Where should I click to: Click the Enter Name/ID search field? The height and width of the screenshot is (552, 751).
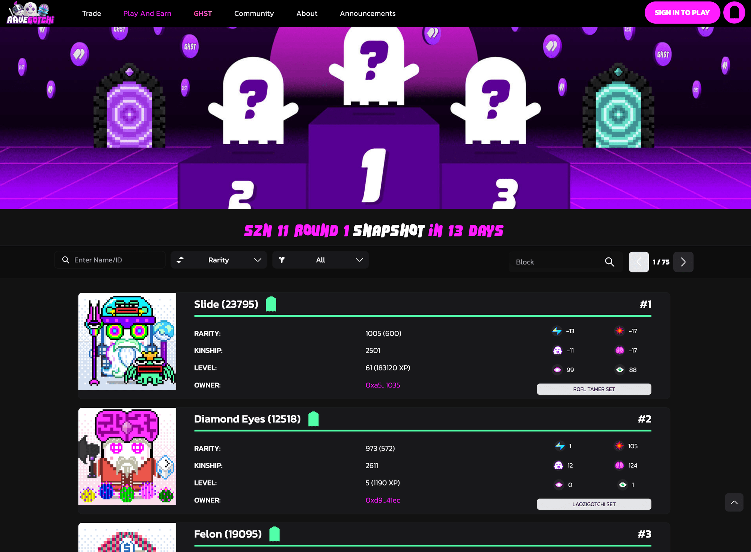(110, 260)
